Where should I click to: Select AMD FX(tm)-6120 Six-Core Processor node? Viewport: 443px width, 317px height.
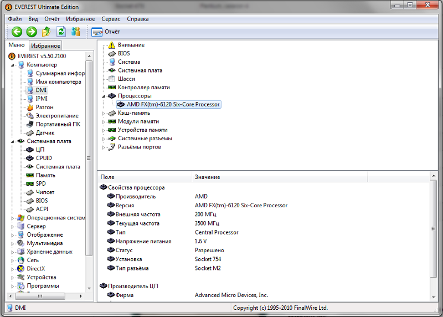pyautogui.click(x=169, y=104)
